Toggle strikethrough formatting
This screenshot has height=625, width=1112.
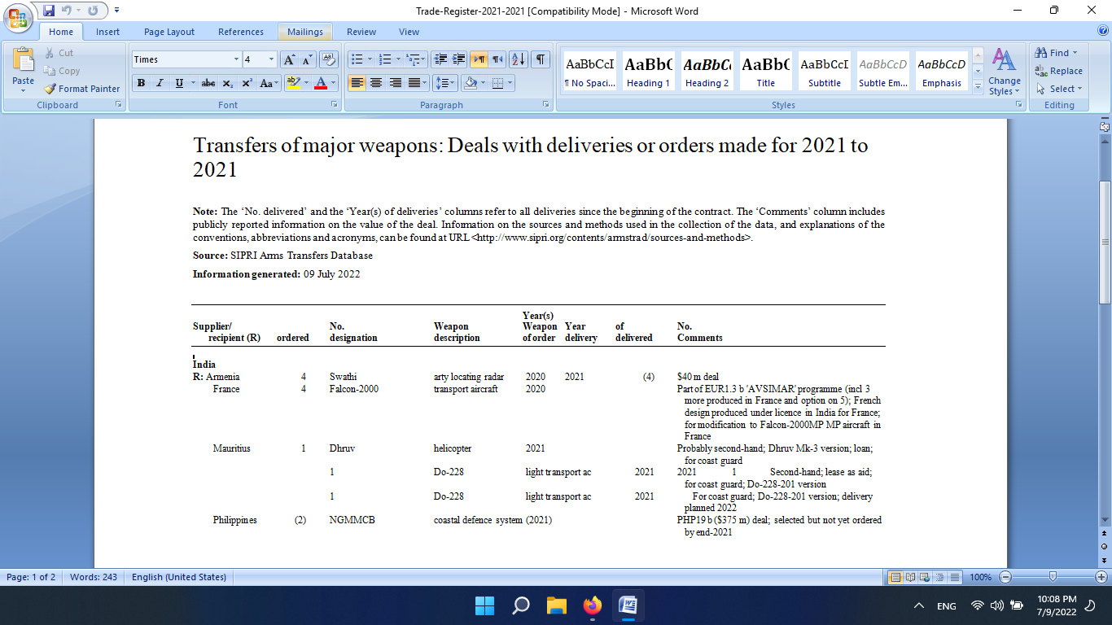(208, 83)
